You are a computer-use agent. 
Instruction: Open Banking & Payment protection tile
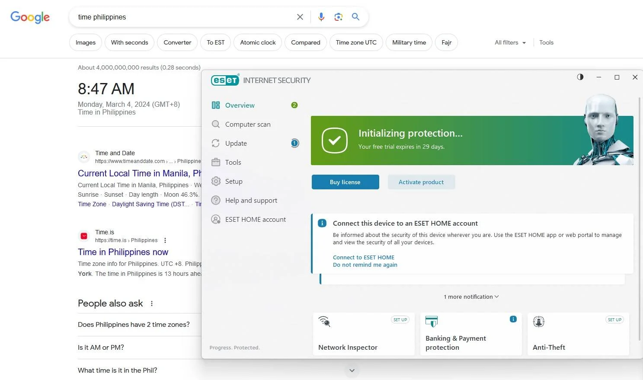[471, 334]
